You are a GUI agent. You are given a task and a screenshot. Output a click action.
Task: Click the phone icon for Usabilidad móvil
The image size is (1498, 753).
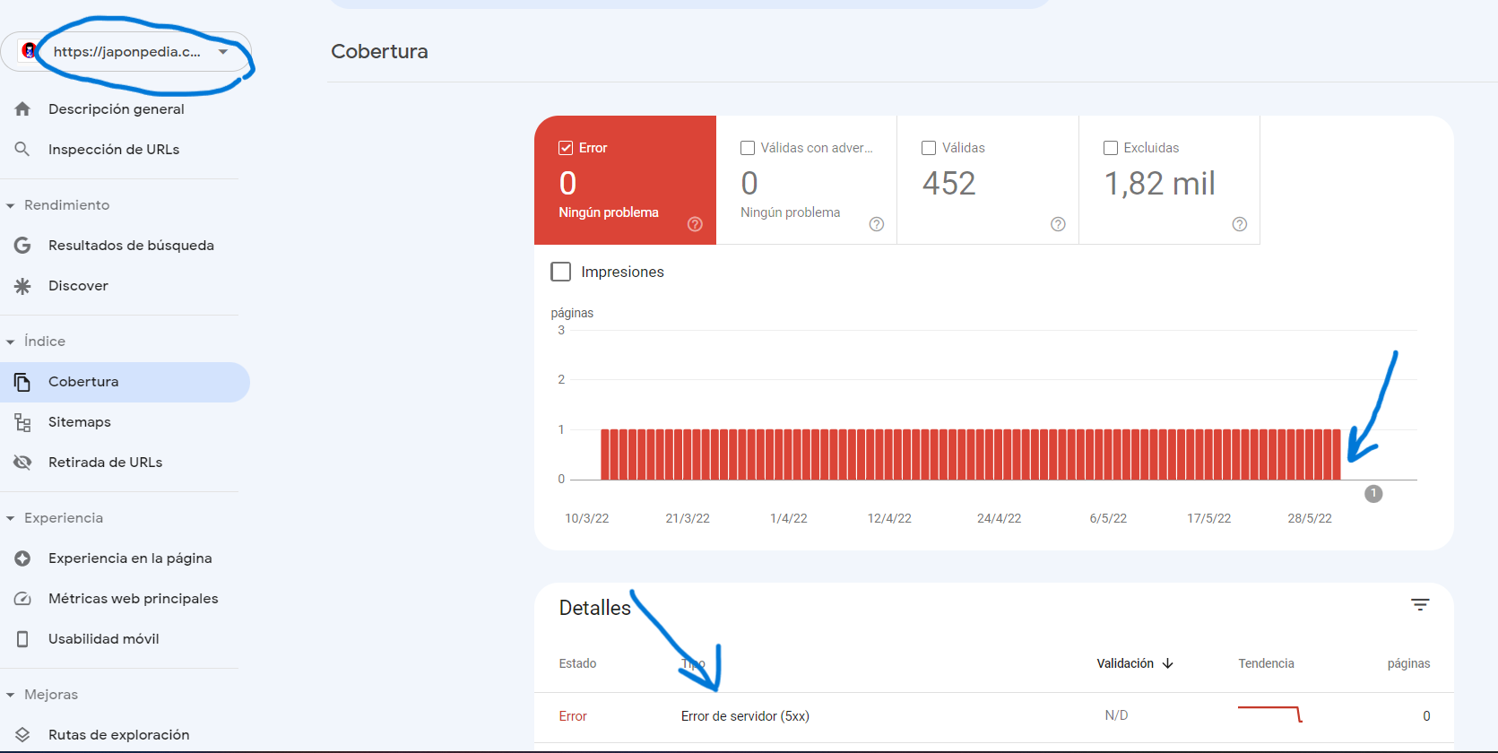coord(22,639)
